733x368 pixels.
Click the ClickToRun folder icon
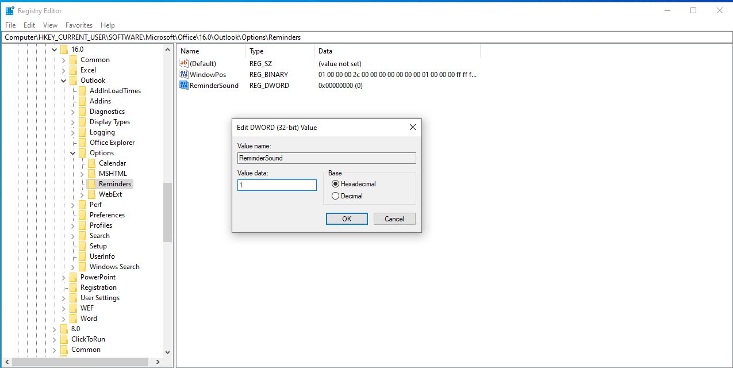point(64,339)
